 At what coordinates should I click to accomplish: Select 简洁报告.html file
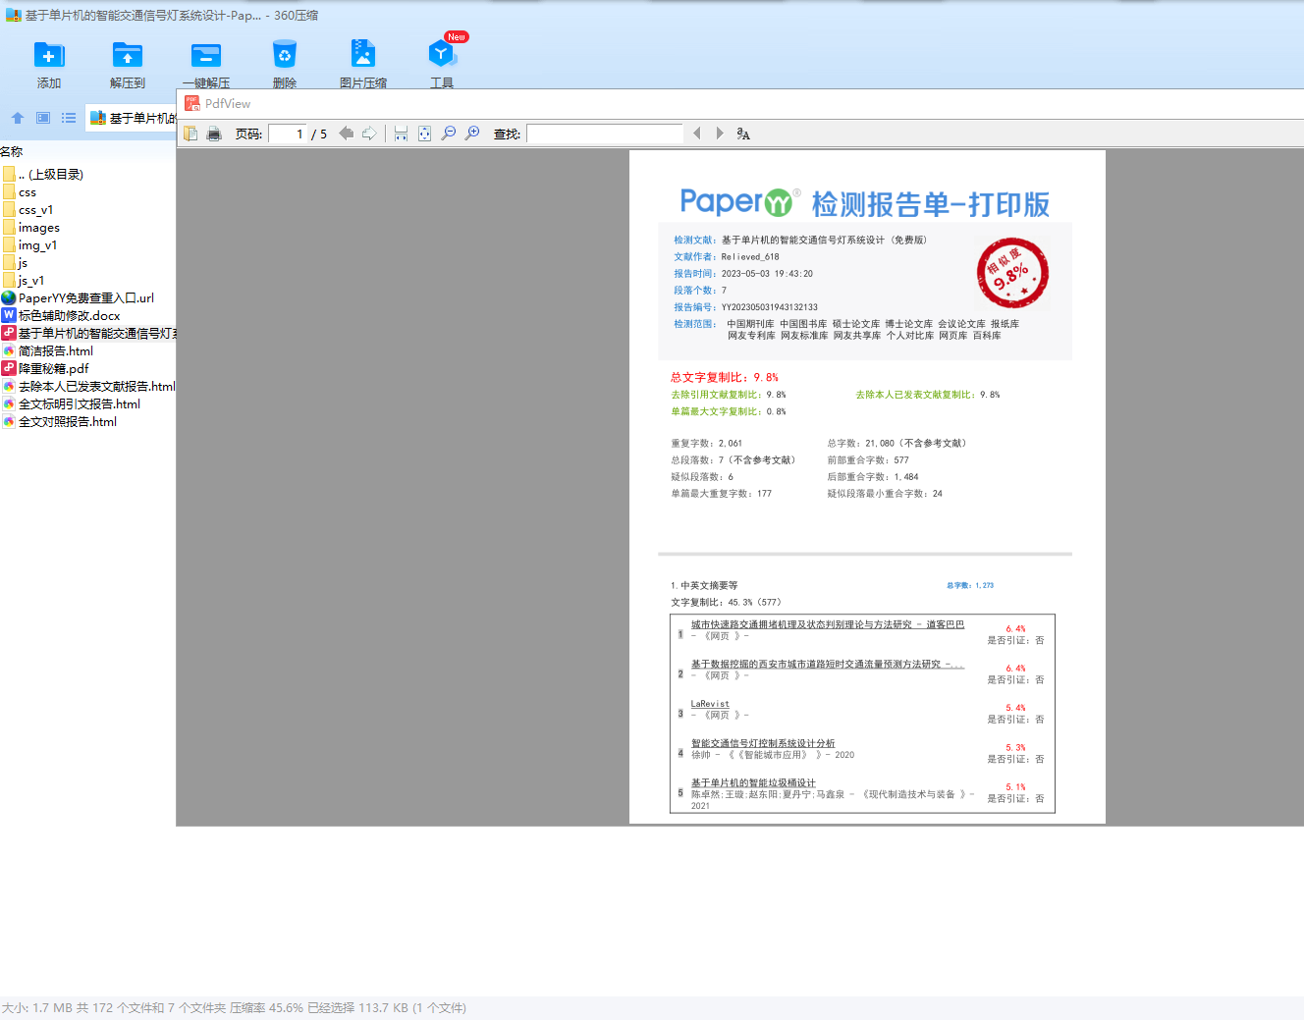48,350
